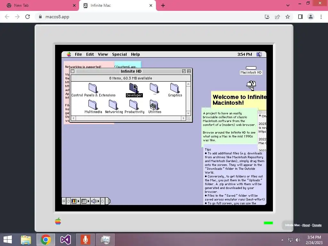Viewport: 328px width, 246px height.
Task: Select the unnamed folder next to Graphics
Action: coord(154,88)
